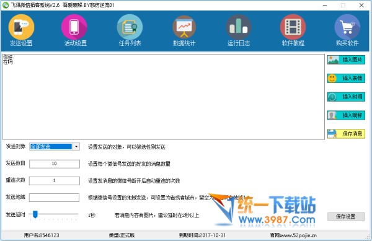This screenshot has height=241, width=372.
Task: Click the 发送延时 slider handle
Action: [35, 214]
